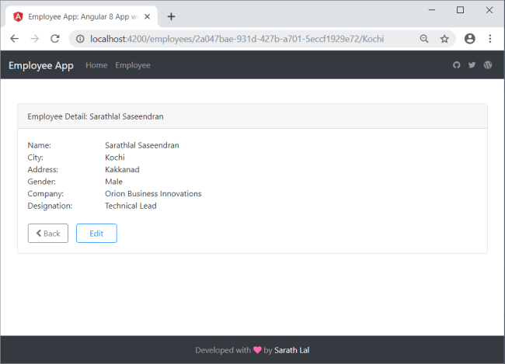Click the designation value 'Technical Lead'
This screenshot has height=364, width=505.
(131, 206)
